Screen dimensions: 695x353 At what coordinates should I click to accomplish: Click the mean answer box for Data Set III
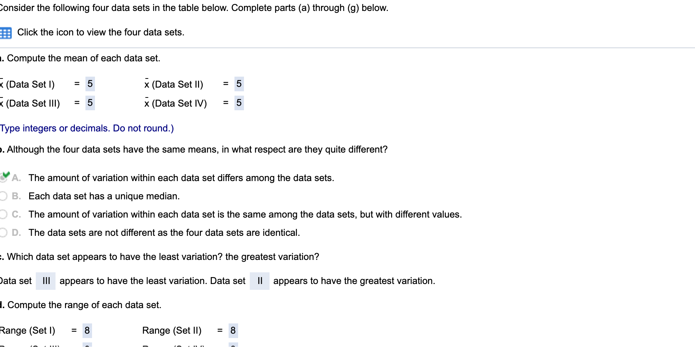coord(90,103)
